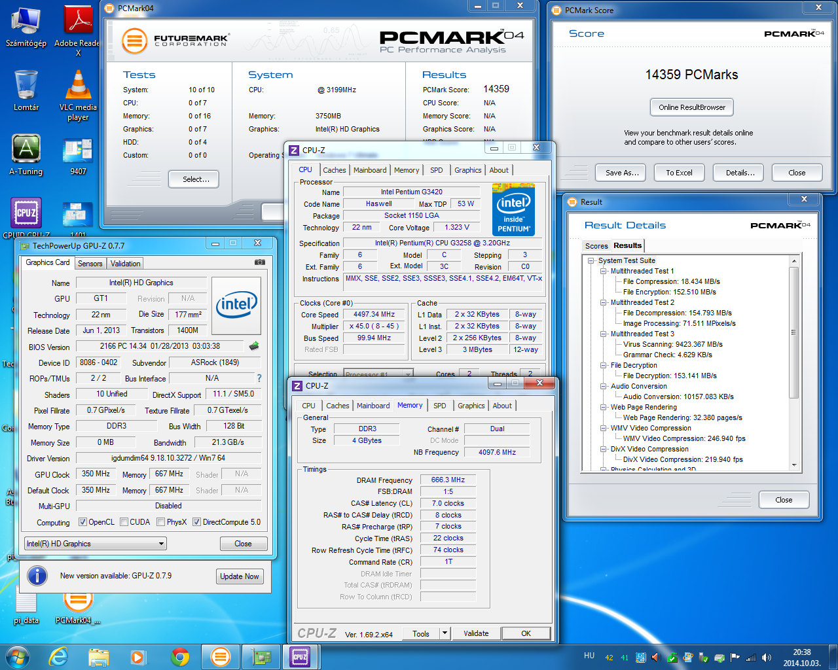838x670 pixels.
Task: Open About tab in CPU-Z Memory window
Action: [x=502, y=406]
